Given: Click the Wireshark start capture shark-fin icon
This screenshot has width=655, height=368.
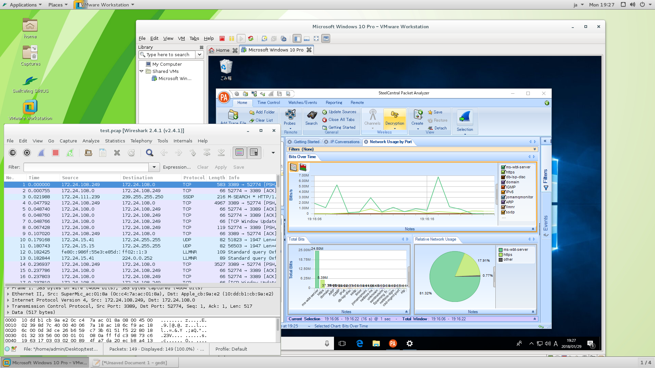Looking at the screenshot, I should tap(41, 153).
